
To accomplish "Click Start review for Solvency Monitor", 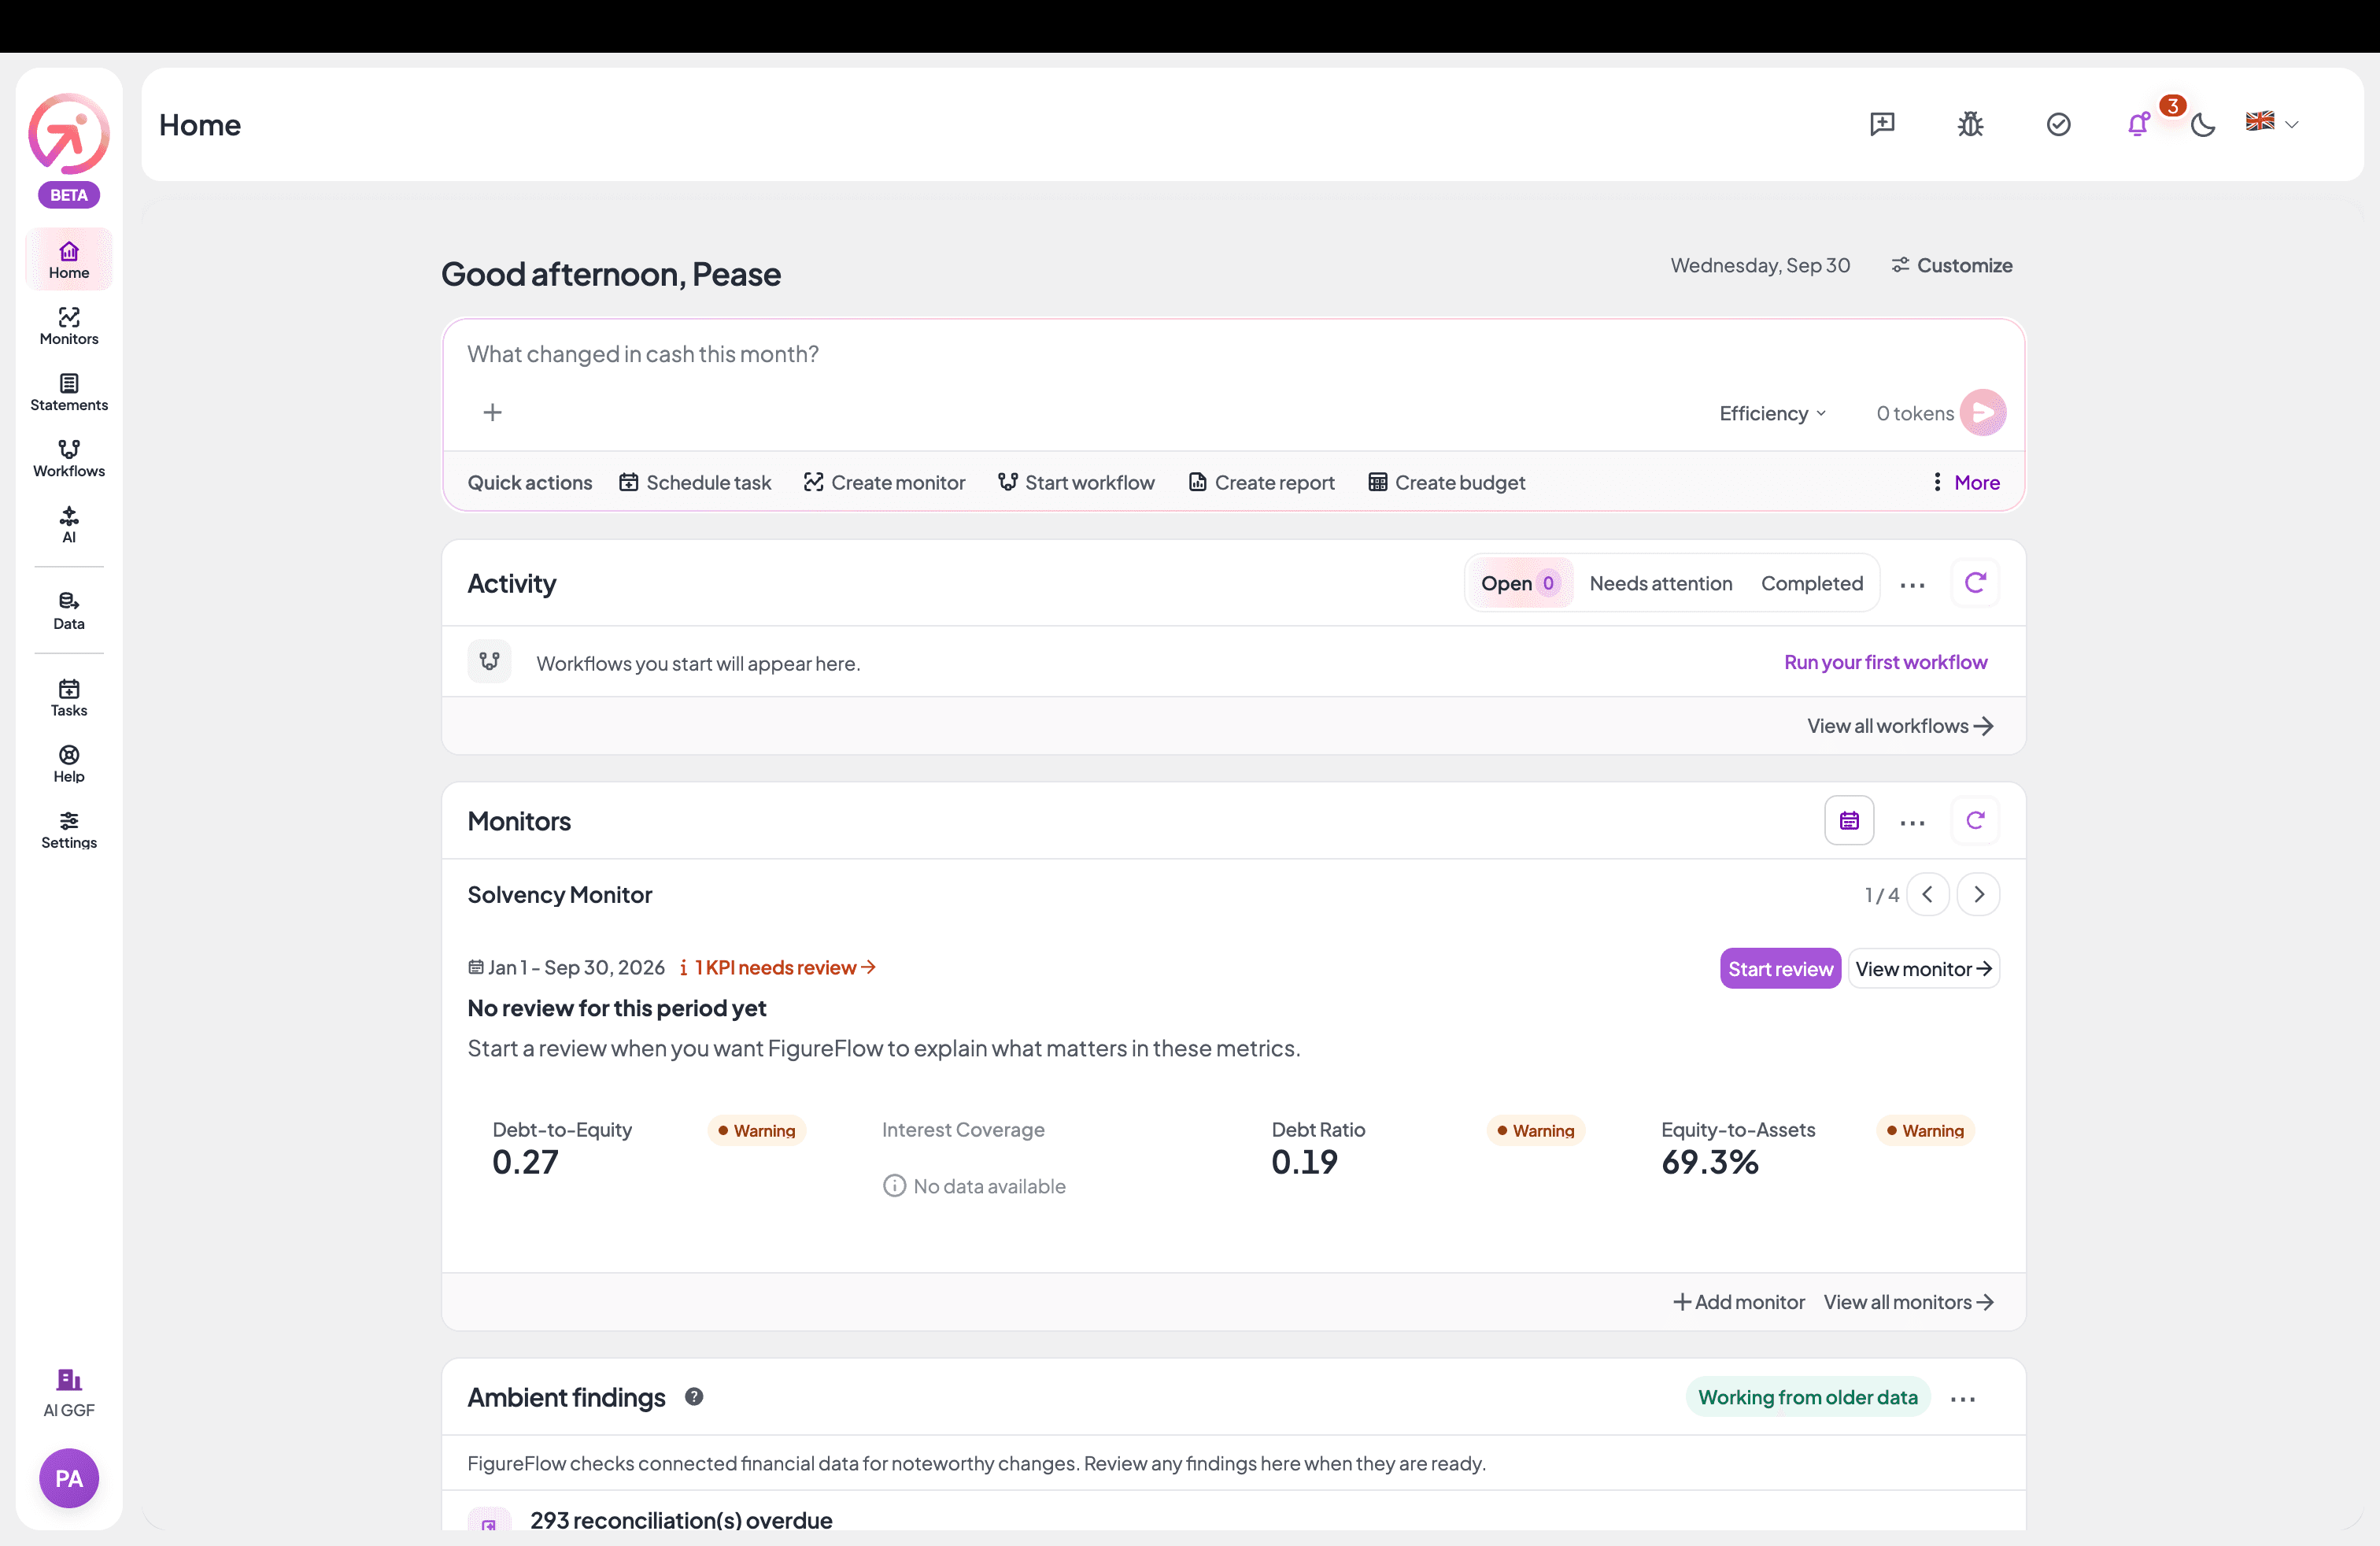I will pyautogui.click(x=1780, y=968).
